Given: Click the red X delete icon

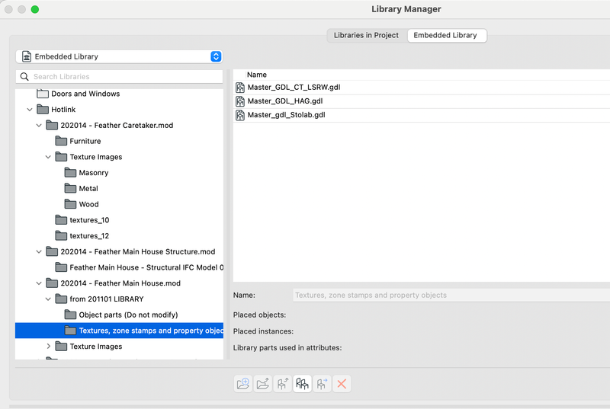Looking at the screenshot, I should 342,384.
